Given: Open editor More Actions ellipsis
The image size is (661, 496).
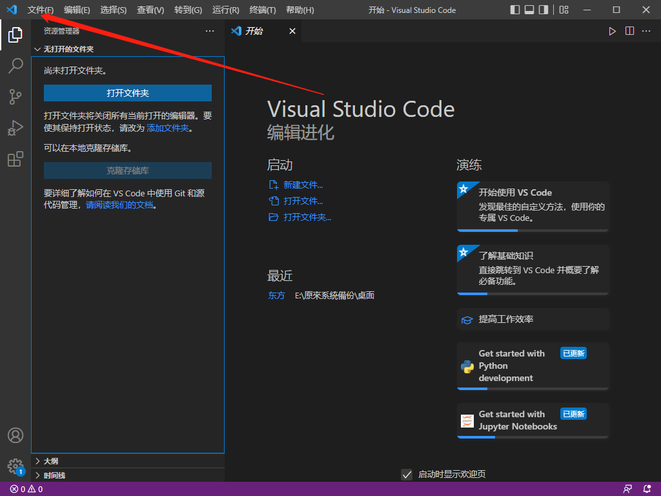Looking at the screenshot, I should [x=646, y=31].
